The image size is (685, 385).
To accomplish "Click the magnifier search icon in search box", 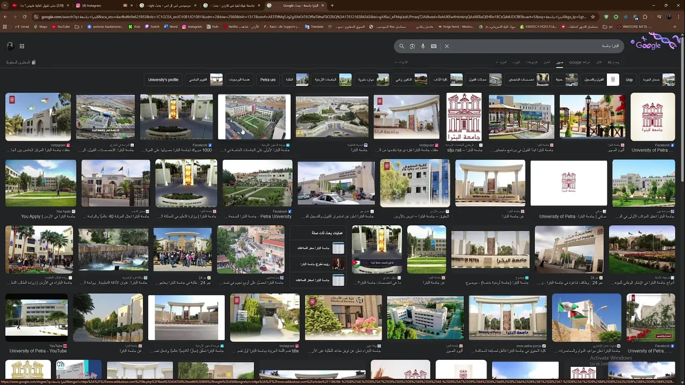I will (401, 47).
